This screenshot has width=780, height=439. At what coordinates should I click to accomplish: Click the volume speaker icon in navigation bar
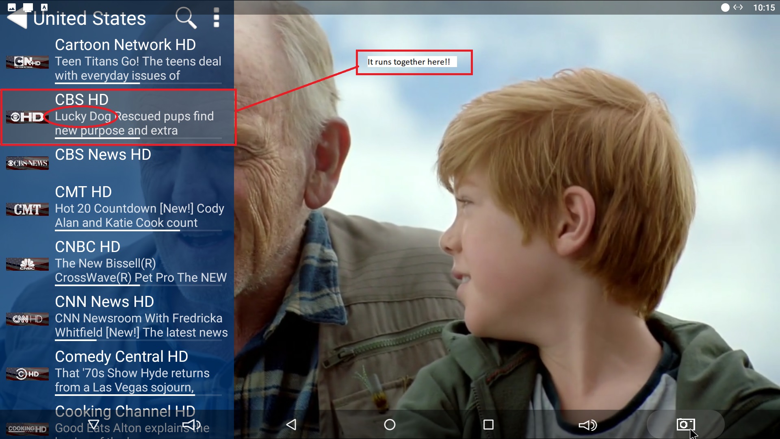coord(587,425)
